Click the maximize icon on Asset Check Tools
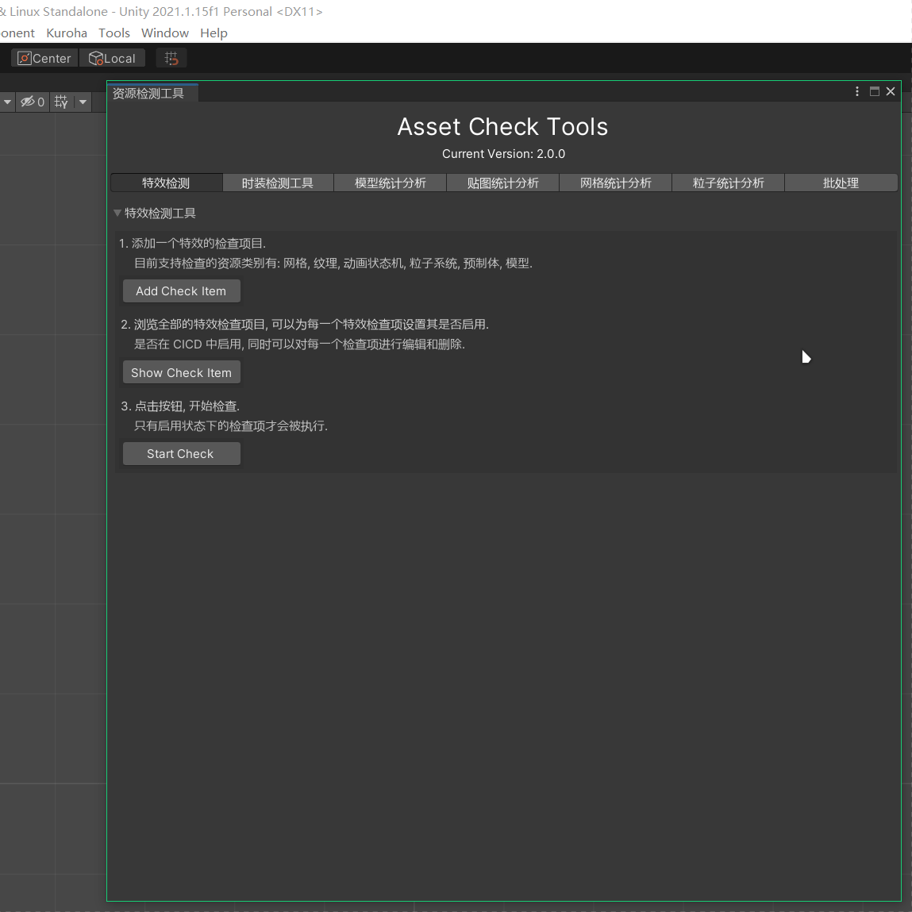The height and width of the screenshot is (912, 912). tap(875, 91)
